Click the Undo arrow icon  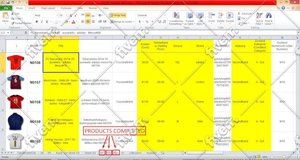point(13,3)
